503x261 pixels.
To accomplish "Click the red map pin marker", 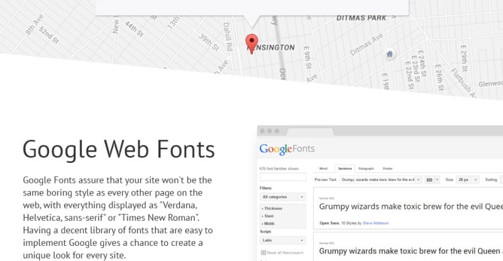I will [252, 44].
